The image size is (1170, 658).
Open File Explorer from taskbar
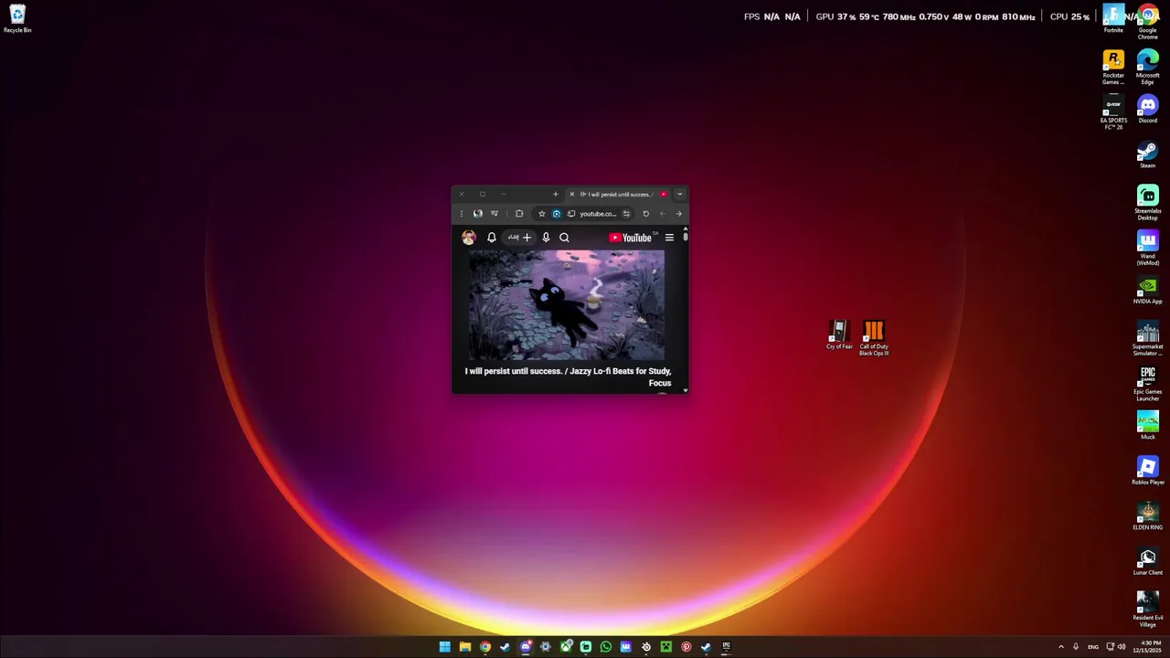pos(464,647)
